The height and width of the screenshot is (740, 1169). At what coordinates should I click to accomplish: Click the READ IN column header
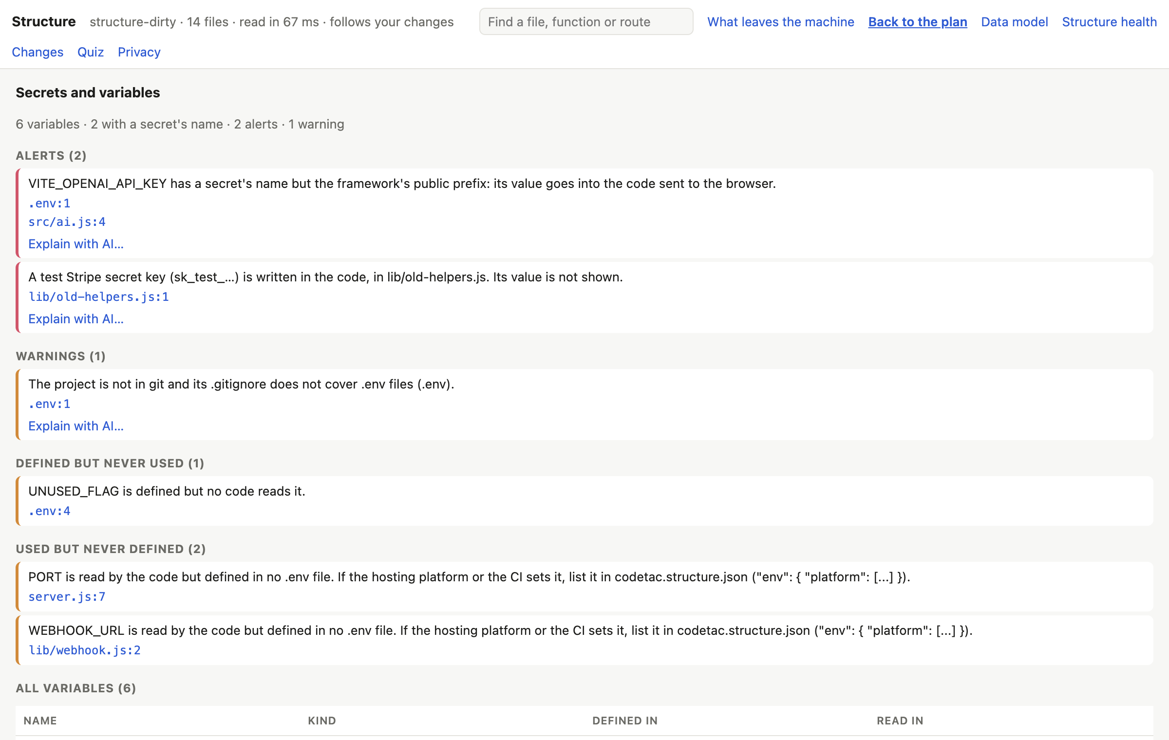[x=900, y=721]
